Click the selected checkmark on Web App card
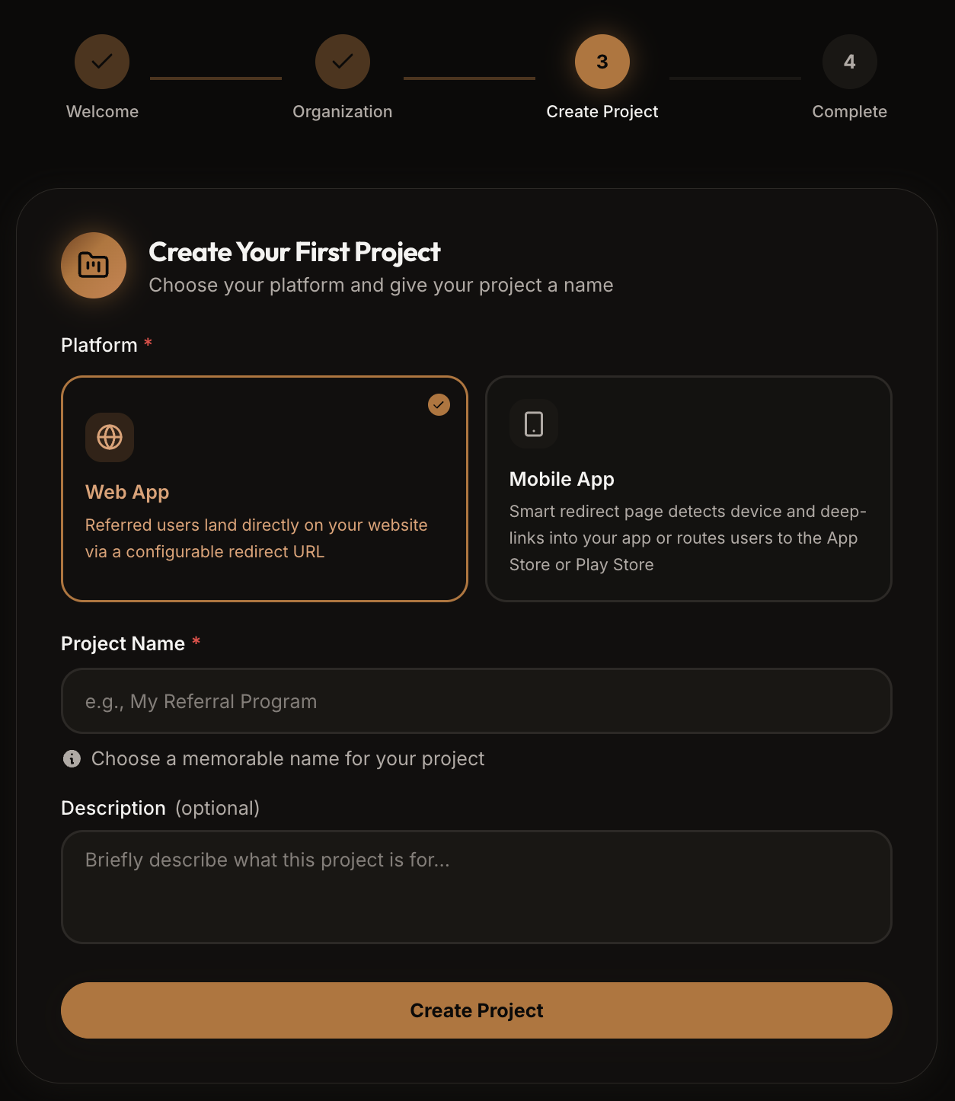This screenshot has width=955, height=1101. tap(439, 404)
